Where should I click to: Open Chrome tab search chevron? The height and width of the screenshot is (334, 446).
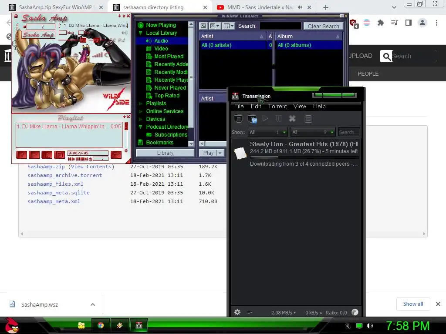pos(394,7)
